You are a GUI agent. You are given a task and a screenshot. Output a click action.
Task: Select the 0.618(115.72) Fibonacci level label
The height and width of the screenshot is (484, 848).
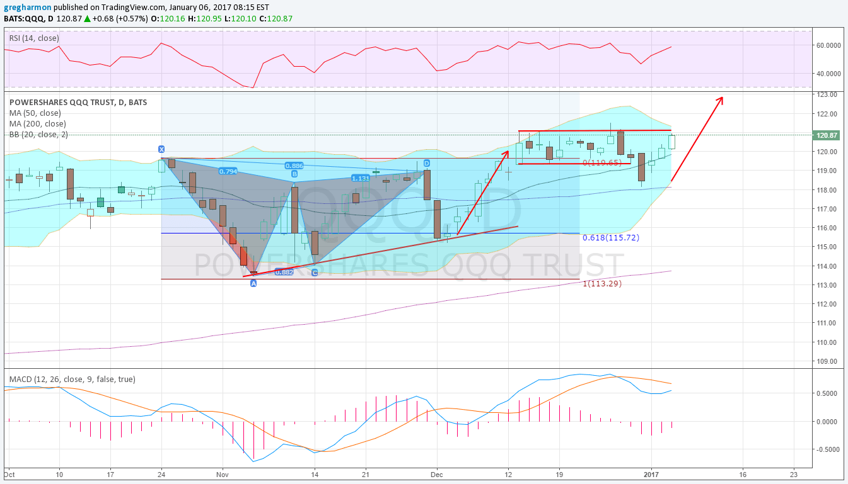[610, 237]
